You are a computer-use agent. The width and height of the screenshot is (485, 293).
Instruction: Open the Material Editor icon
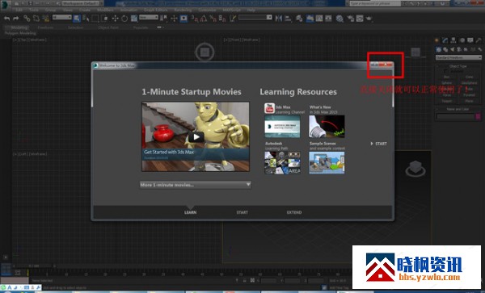point(339,19)
